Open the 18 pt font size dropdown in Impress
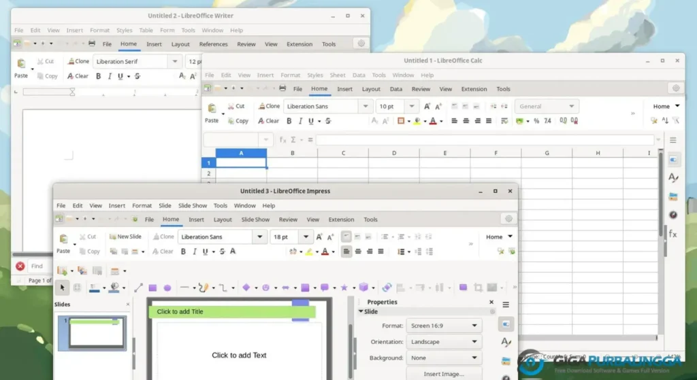Viewport: 697px width, 380px height. pyautogui.click(x=306, y=237)
